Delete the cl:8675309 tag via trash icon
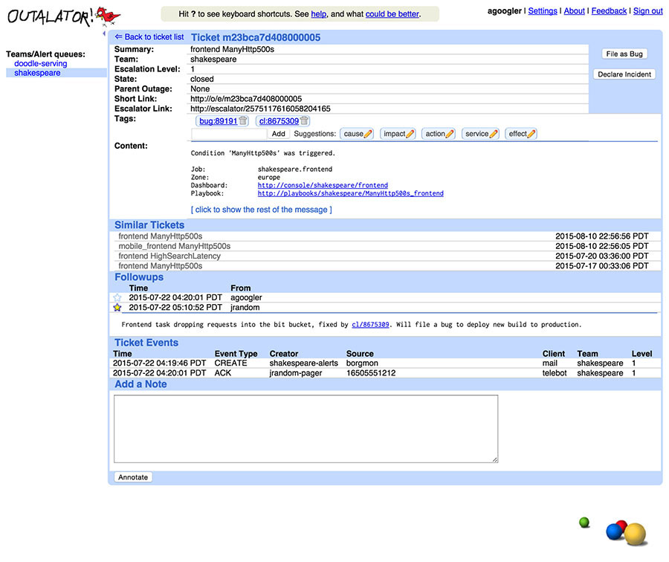The width and height of the screenshot is (669, 562). pos(304,120)
